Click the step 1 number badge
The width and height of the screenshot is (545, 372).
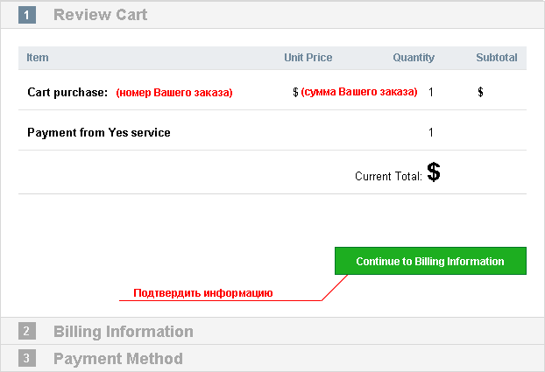(27, 15)
